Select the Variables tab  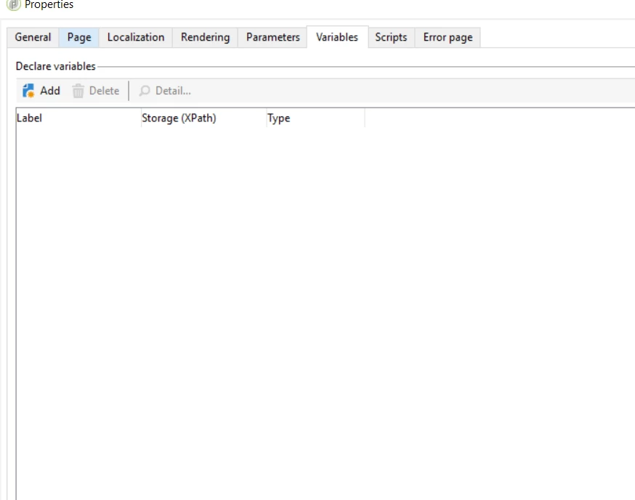337,37
